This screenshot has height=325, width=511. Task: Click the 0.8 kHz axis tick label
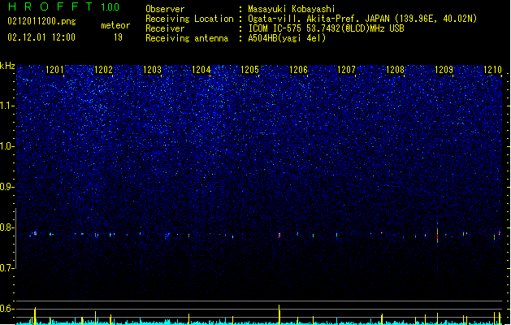click(6, 227)
